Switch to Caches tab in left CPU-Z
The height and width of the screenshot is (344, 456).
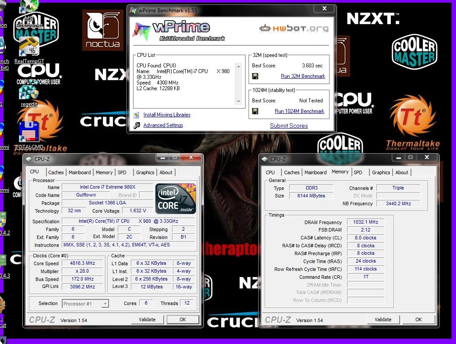pyautogui.click(x=56, y=172)
